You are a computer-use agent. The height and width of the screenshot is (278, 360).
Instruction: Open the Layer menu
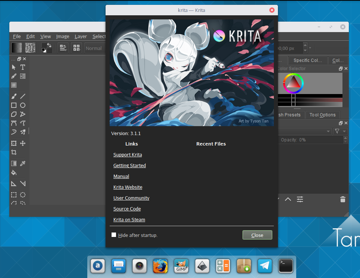81,36
